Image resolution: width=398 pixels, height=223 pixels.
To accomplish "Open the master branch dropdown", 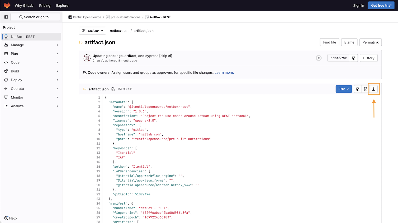I will pos(92,31).
